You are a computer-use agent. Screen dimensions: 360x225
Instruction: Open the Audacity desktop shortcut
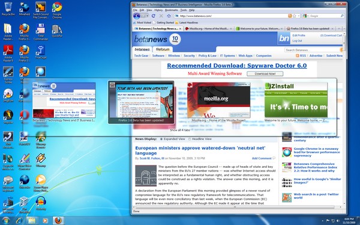tap(41, 203)
